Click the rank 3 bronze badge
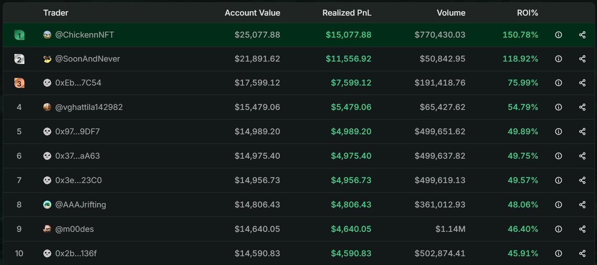This screenshot has width=597, height=265. click(19, 83)
